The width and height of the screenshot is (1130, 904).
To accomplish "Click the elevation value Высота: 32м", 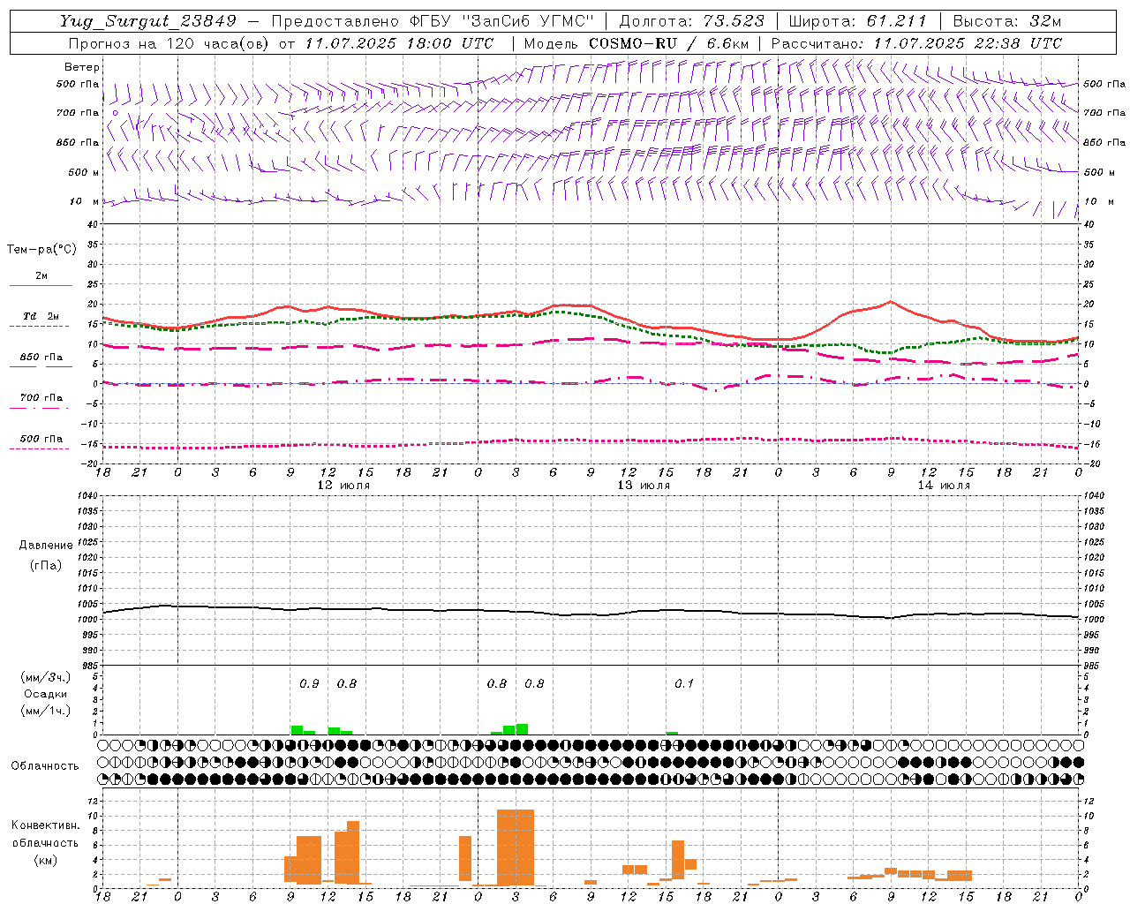I will pos(1006,21).
